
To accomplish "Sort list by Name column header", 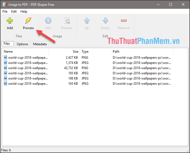I will click(25, 52).
